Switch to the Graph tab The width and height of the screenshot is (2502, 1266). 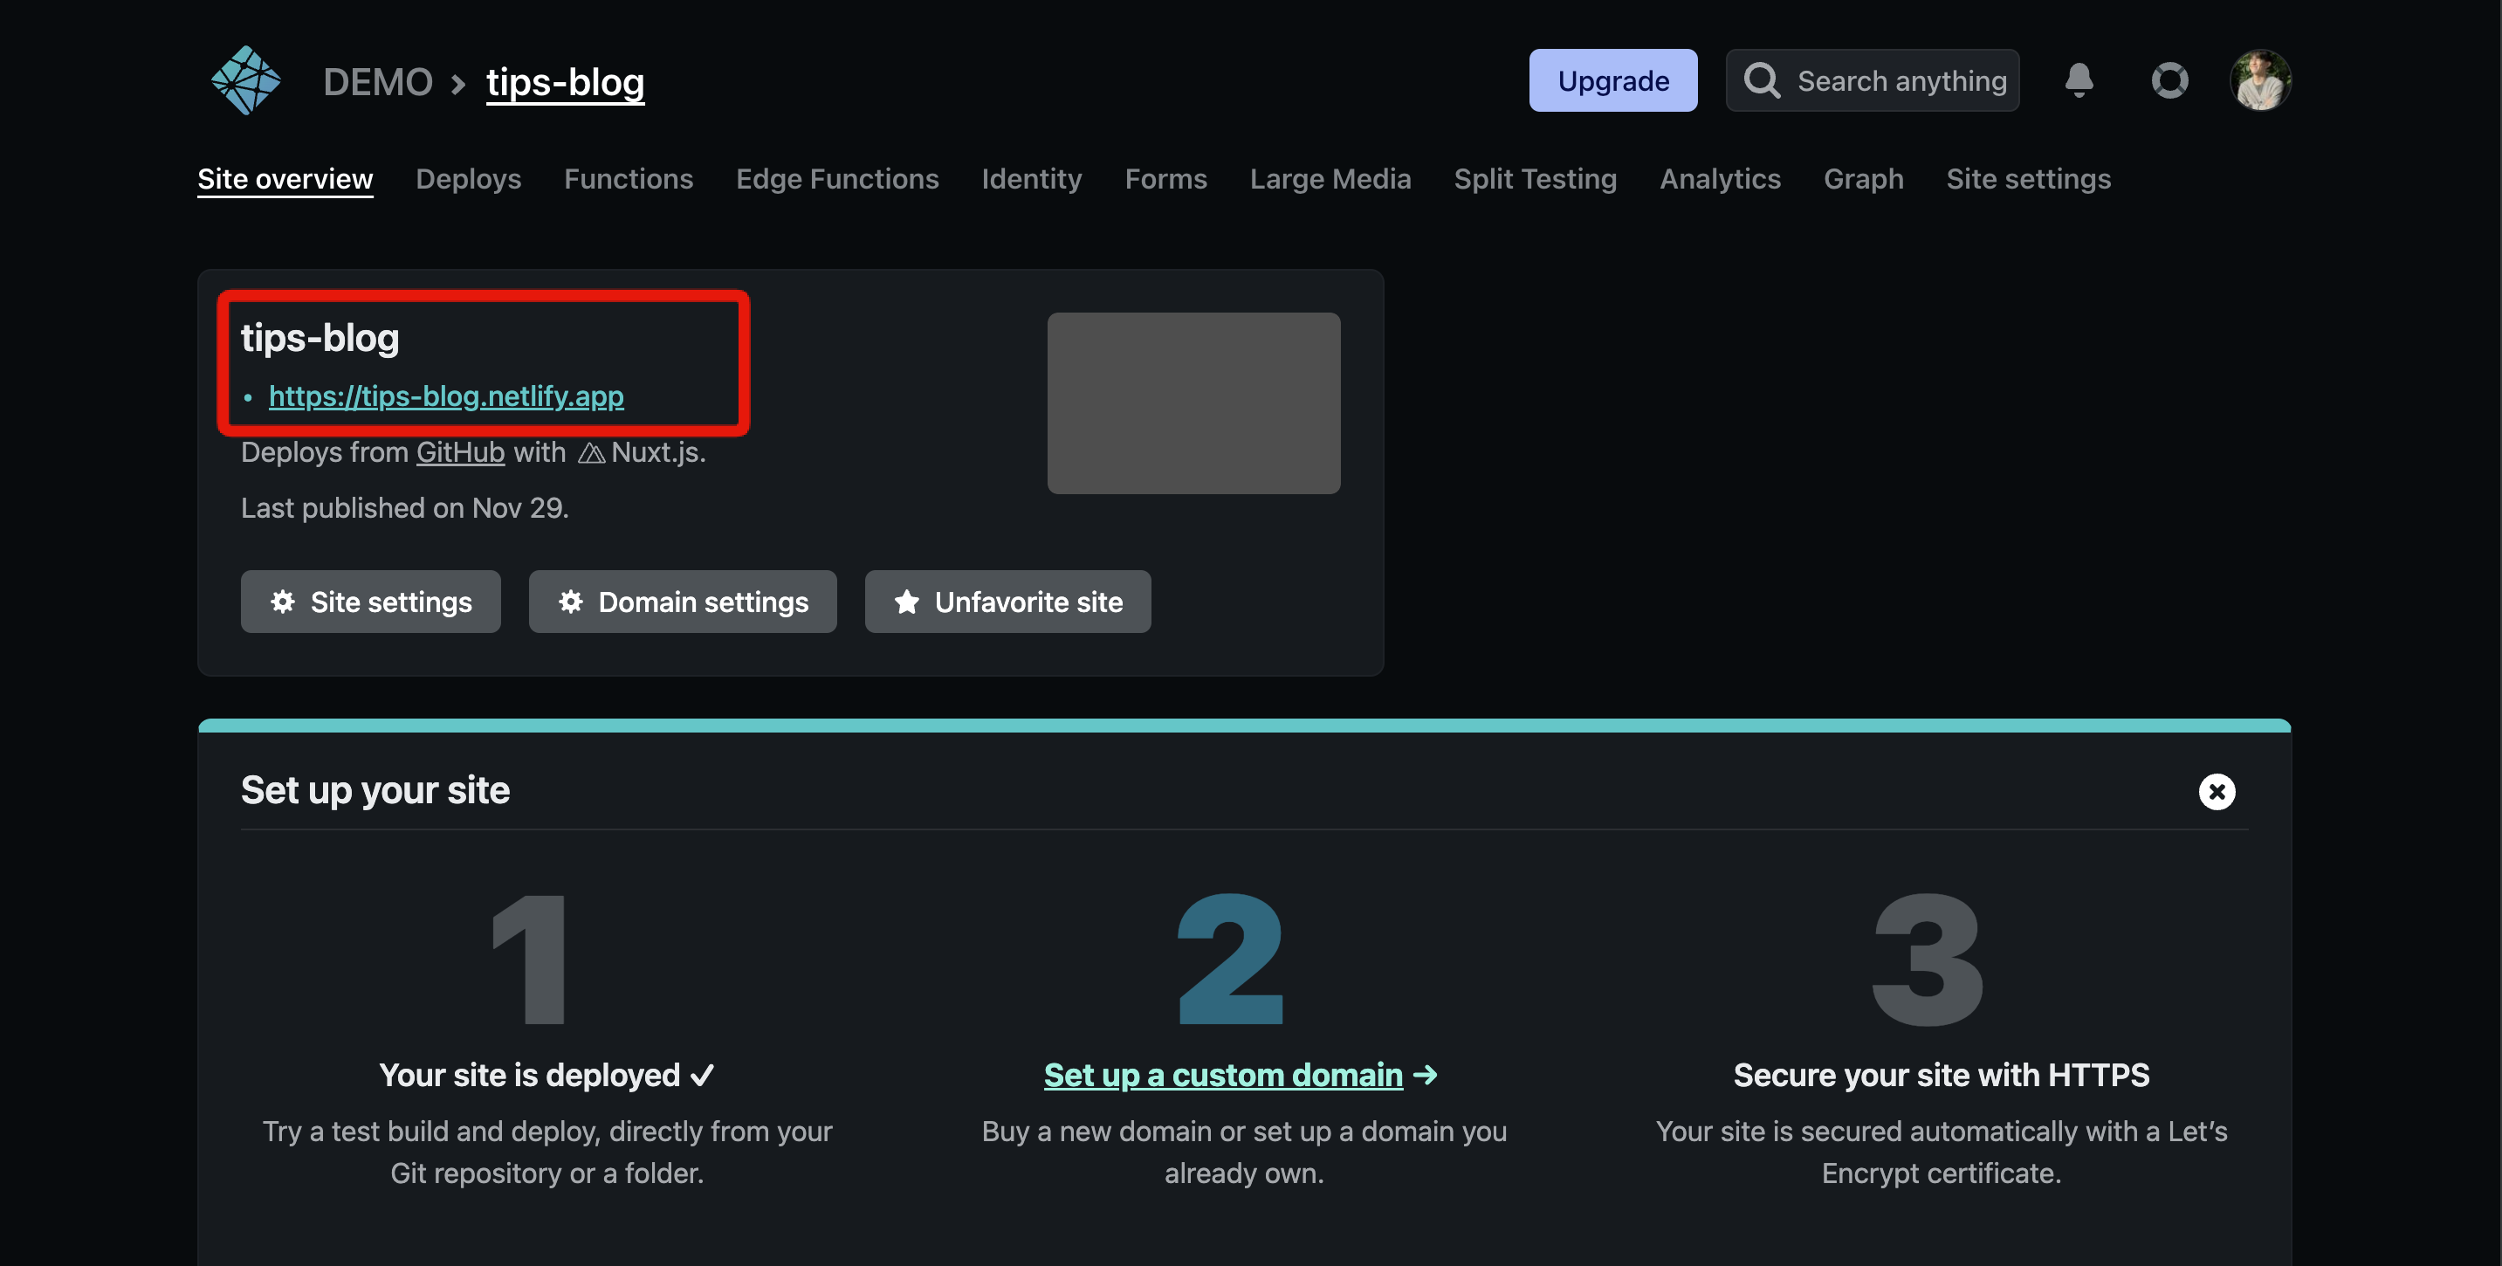pos(1863,179)
